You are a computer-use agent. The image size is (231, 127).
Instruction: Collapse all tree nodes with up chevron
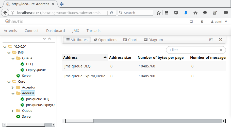coord(49,39)
